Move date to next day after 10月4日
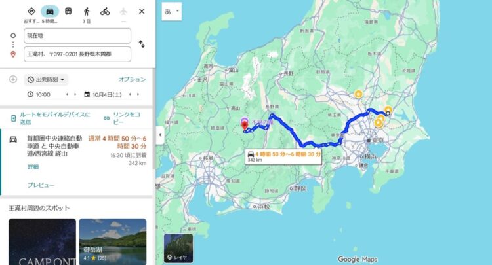 (138, 94)
